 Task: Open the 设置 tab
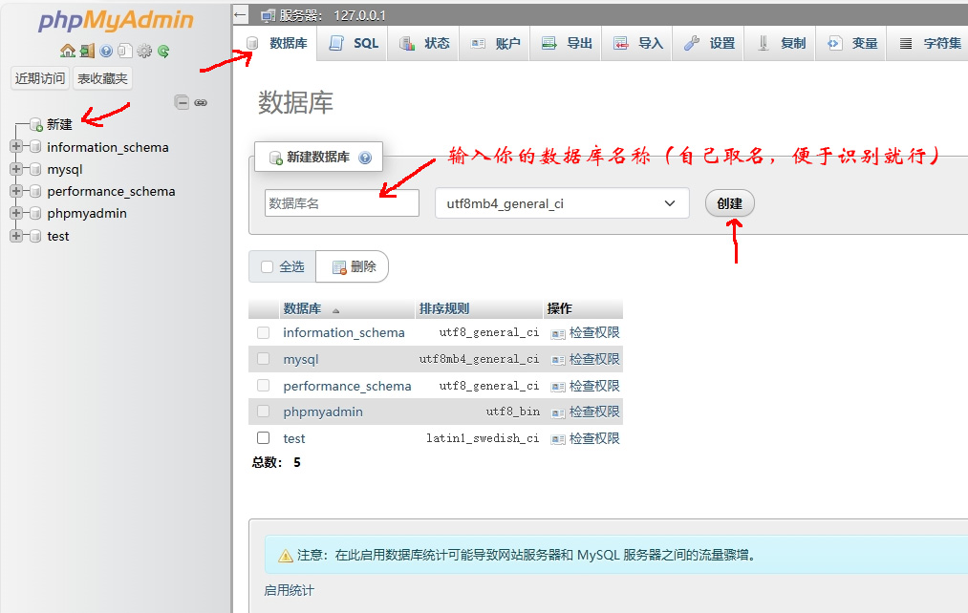709,43
